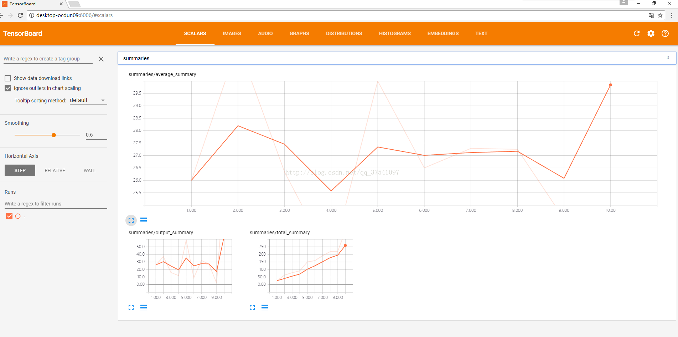This screenshot has width=678, height=337.
Task: Open the Tooltip sorting method dropdown
Action: point(88,101)
